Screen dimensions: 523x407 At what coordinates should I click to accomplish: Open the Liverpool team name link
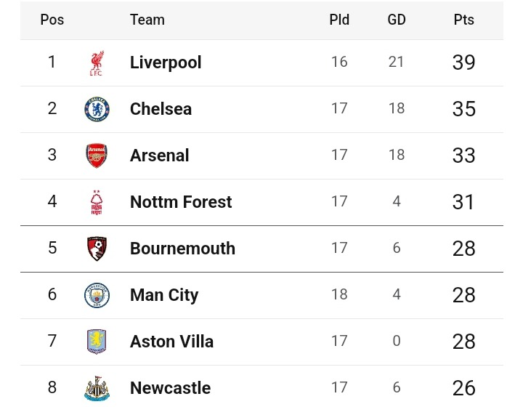pyautogui.click(x=166, y=63)
